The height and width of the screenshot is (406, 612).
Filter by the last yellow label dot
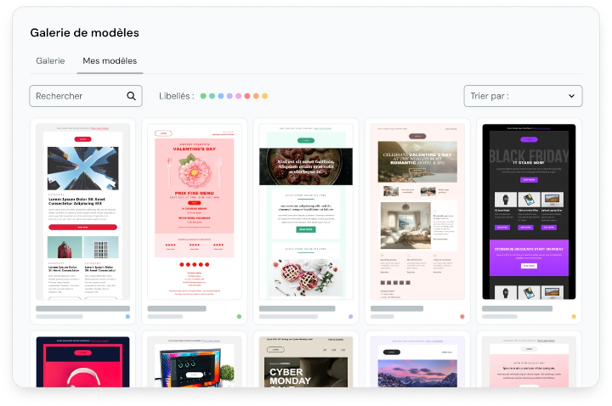pos(265,96)
